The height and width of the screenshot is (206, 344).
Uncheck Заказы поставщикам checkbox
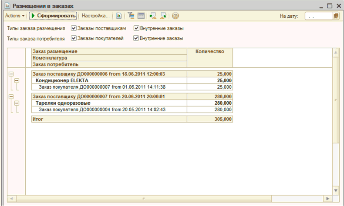[74, 28]
